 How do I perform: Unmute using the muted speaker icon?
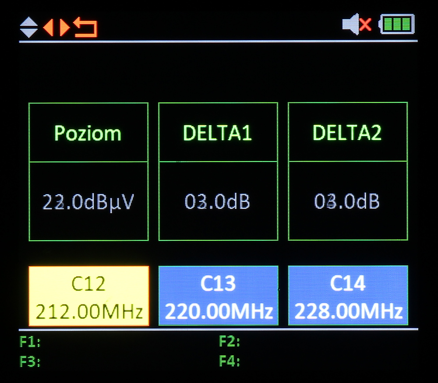[x=357, y=24]
